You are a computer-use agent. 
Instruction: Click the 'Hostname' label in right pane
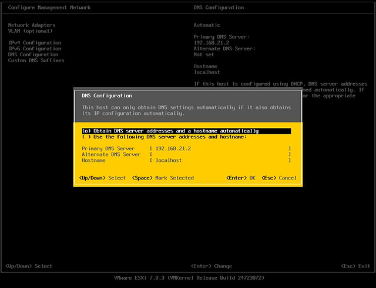tap(205, 66)
